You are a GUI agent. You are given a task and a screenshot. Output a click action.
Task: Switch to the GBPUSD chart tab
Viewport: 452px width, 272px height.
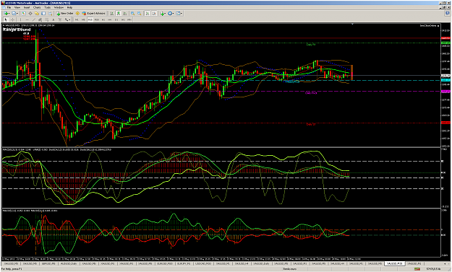(x=48, y=263)
